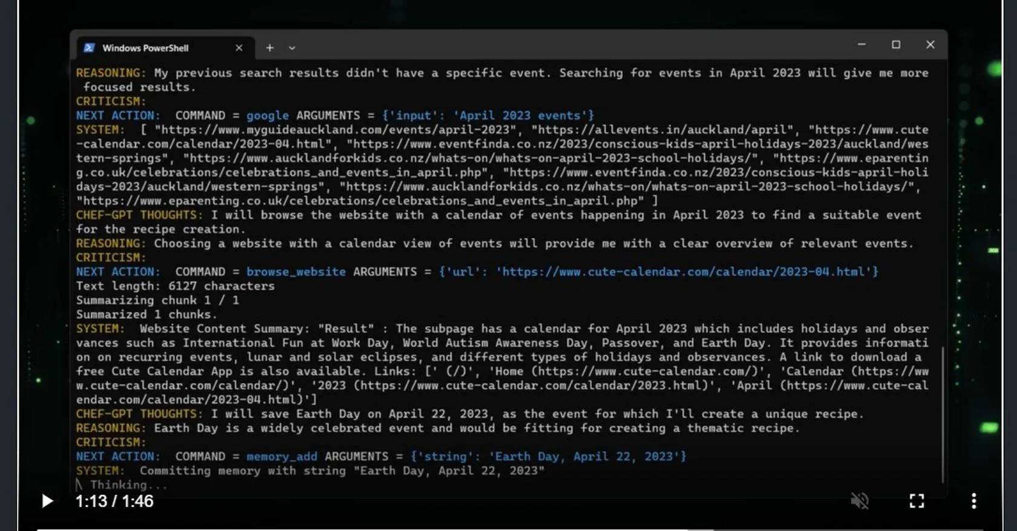Click REASONING label starting 'Earth Day is'

click(x=111, y=429)
